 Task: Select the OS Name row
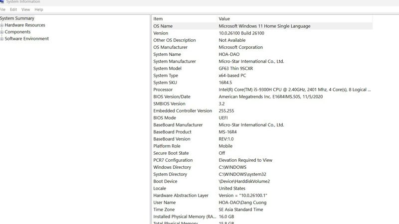pyautogui.click(x=163, y=26)
